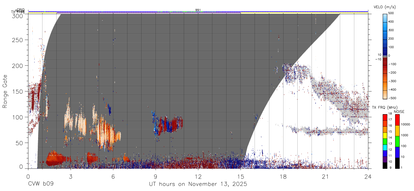The width and height of the screenshot is (414, 191).
Task: Click the 200 label on the velocity scale
Action: pos(391,39)
